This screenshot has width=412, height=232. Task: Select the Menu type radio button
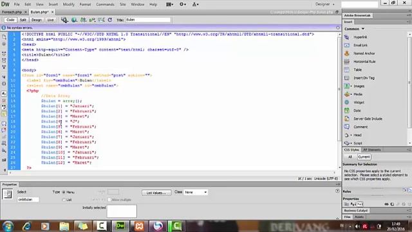coord(64,192)
